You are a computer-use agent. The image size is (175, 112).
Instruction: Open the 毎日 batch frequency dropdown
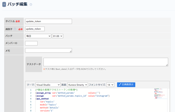point(38,36)
